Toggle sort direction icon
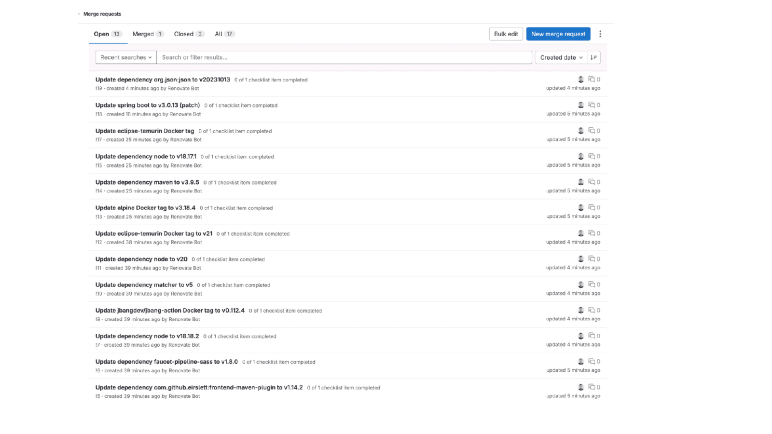The height and width of the screenshot is (434, 772). pos(593,57)
